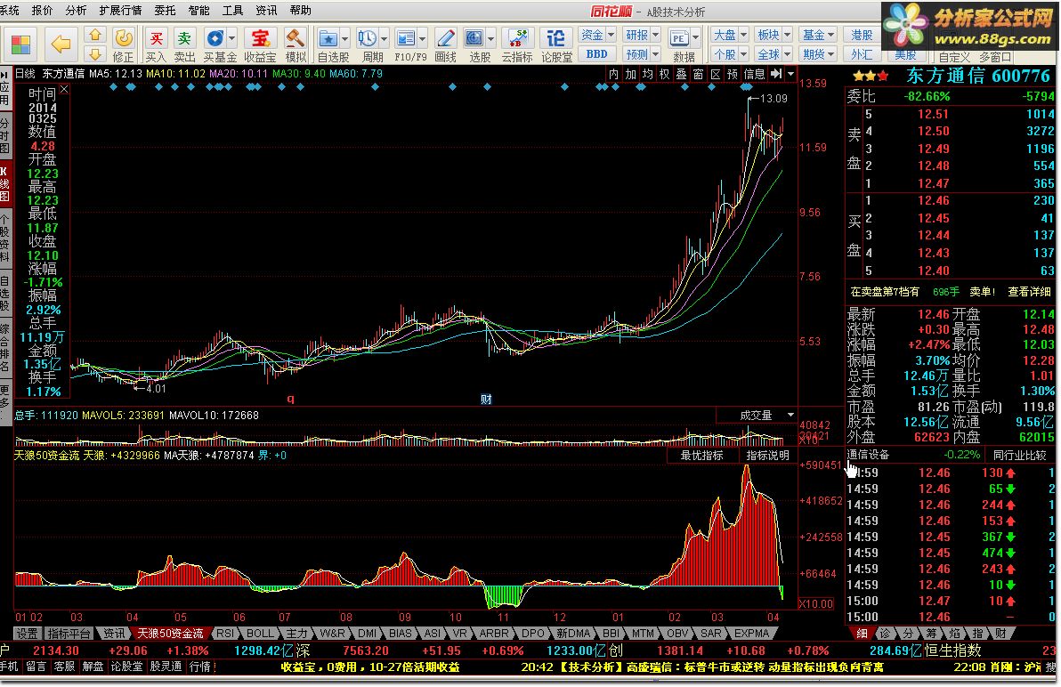
Task: Expand the 个股 dropdown
Action: pos(743,54)
